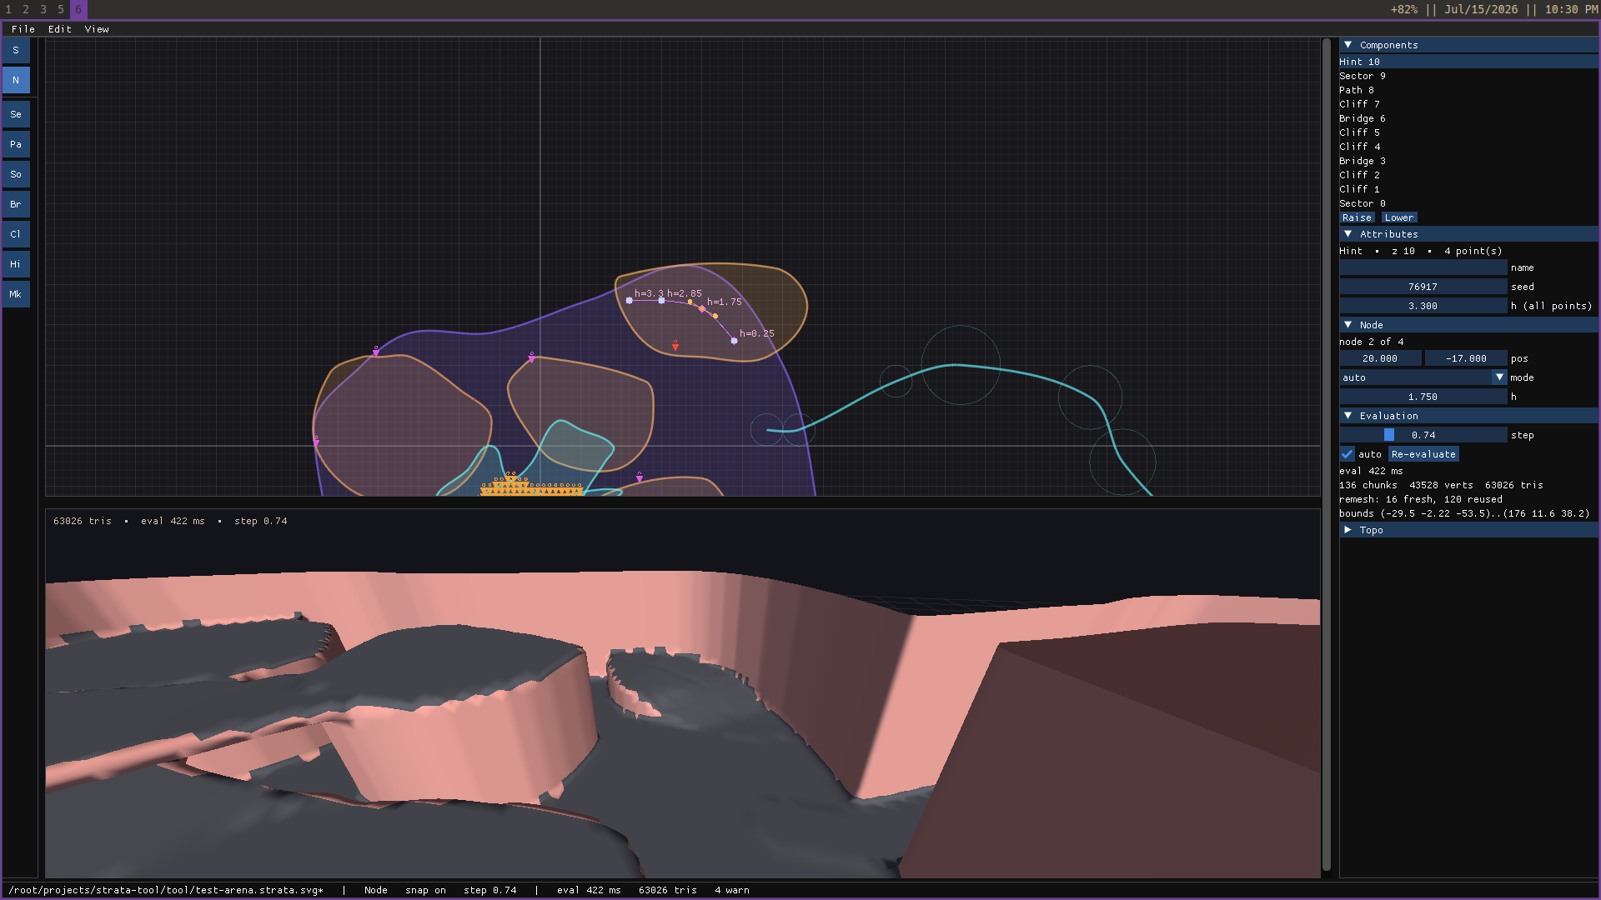The height and width of the screenshot is (900, 1601).
Task: Select the S tool button
Action: [16, 50]
